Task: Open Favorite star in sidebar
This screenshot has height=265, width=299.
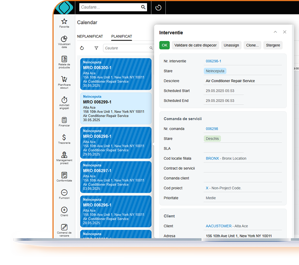Action: tap(64, 22)
